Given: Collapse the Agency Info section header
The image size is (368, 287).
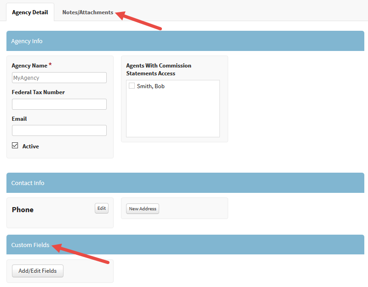Looking at the screenshot, I should click(185, 41).
